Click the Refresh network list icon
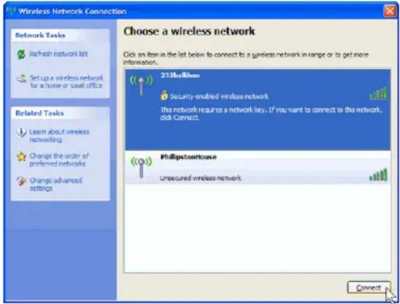This screenshot has height=304, width=400. 21,54
